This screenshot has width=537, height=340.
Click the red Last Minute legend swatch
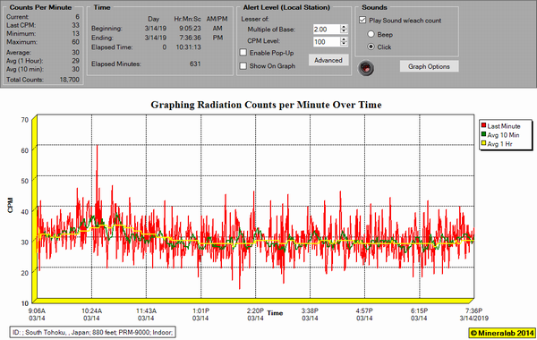(483, 125)
